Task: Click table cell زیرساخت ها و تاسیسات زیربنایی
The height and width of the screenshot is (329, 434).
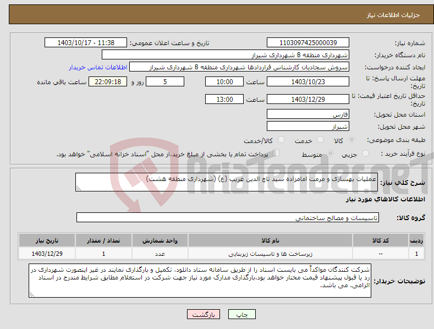Action: click(270, 254)
